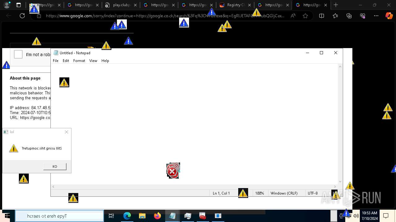Open volume control in system tray

point(356,216)
